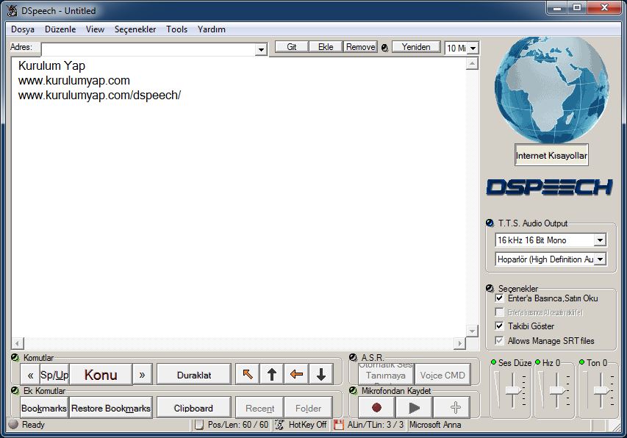Open the Dosya menu
Image resolution: width=627 pixels, height=438 pixels.
coord(23,29)
